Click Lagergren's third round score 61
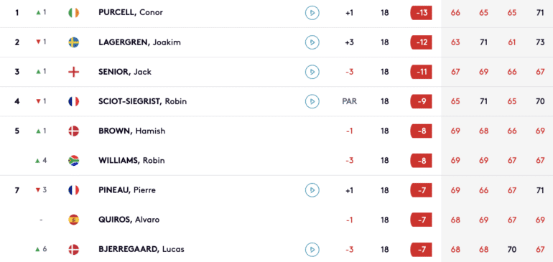This screenshot has width=553, height=262. 512,42
